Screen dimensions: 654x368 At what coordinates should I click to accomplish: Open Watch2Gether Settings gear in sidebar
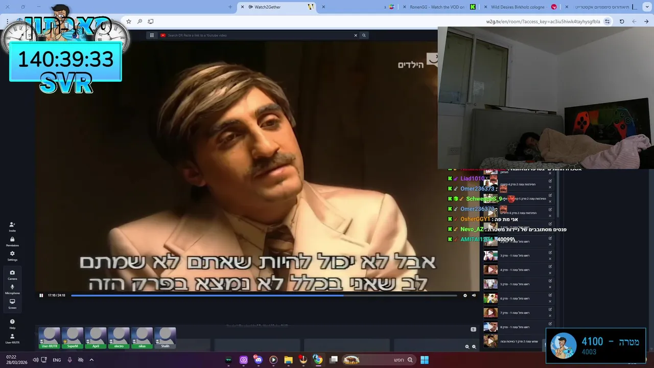(12, 255)
